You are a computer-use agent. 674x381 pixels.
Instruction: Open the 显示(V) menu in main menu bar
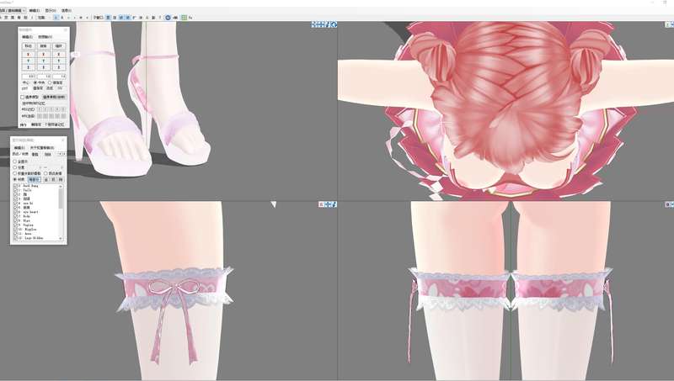(x=51, y=10)
